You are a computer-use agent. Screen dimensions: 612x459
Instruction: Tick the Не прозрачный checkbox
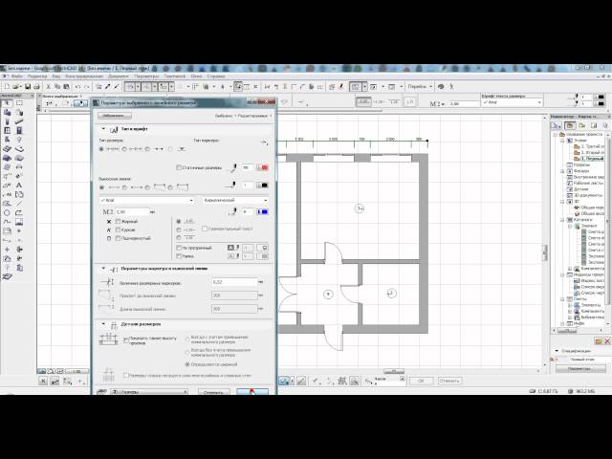(x=179, y=248)
